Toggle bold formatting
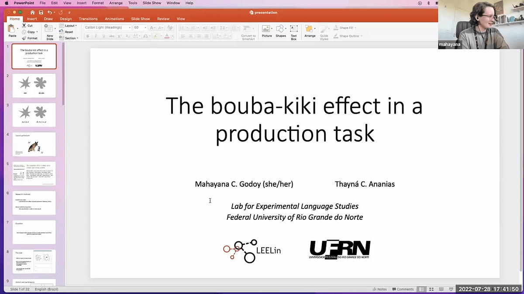 point(88,36)
